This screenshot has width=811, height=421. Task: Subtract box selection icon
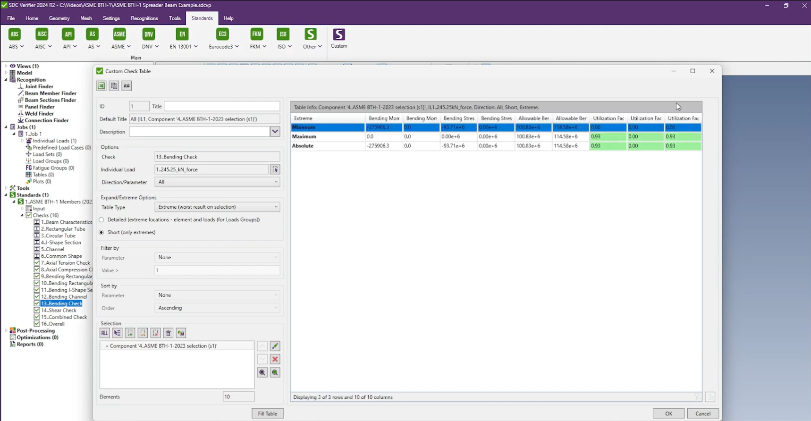(143, 333)
